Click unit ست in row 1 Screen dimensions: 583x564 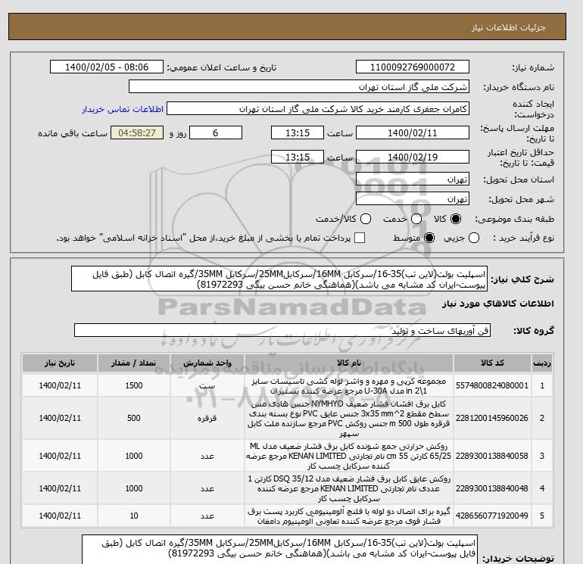pos(207,385)
